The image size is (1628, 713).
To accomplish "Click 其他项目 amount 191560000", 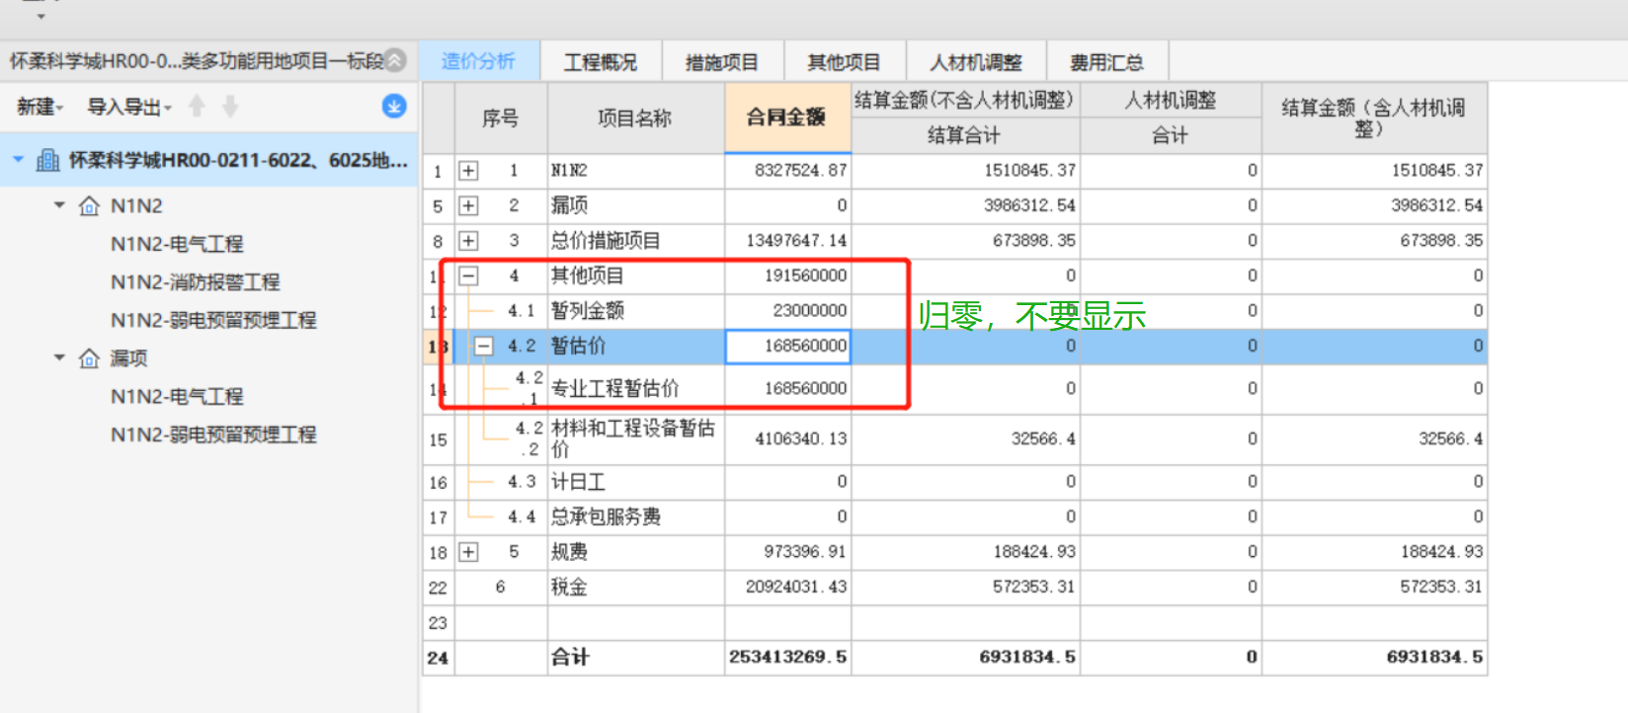I will tap(787, 276).
